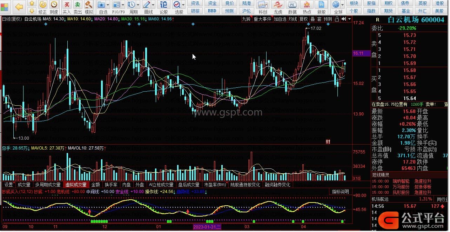Open the 龙虎 dragon-tiger list icon

[x=278, y=7]
